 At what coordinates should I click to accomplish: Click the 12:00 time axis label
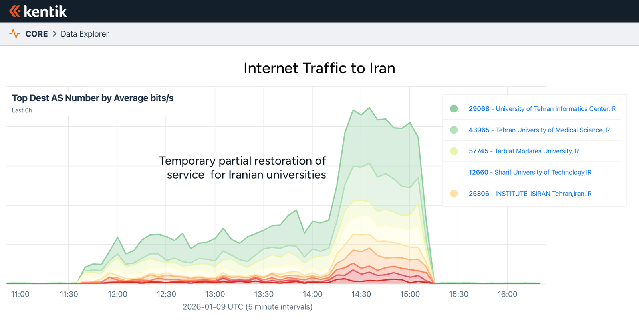click(117, 294)
